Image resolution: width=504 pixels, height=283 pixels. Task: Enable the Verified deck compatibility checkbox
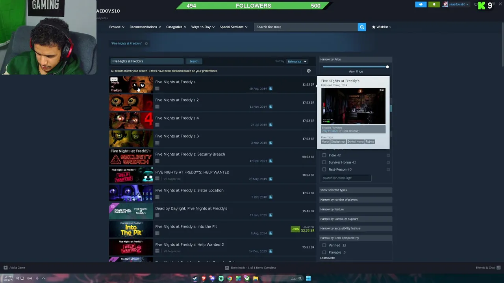tap(324, 245)
